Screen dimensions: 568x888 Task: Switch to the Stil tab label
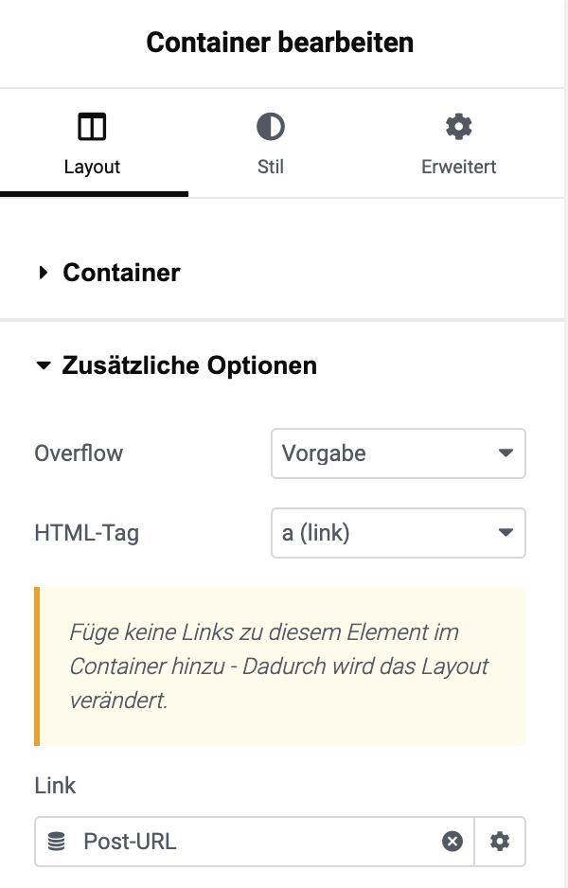click(x=270, y=167)
